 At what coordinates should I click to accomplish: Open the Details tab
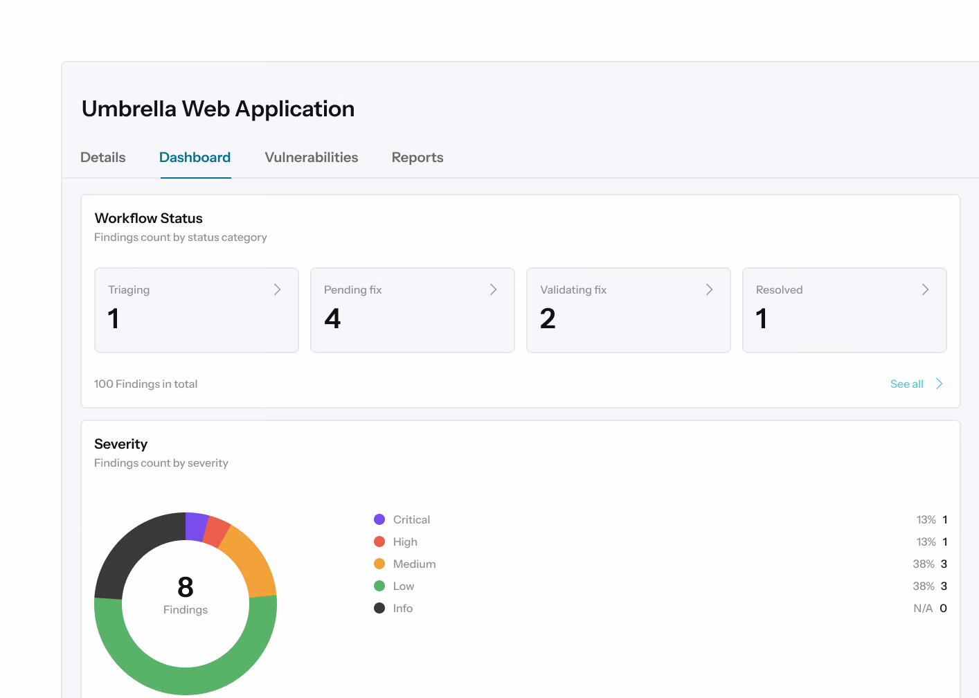pos(103,157)
